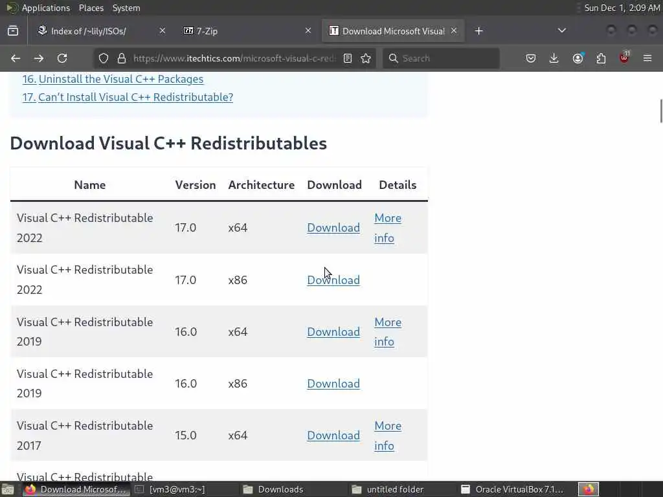This screenshot has height=497, width=663.
Task: Open the extensions puzzle icon
Action: pyautogui.click(x=601, y=58)
